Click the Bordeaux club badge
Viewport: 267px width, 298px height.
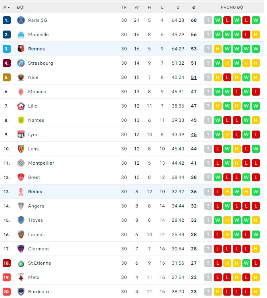pyautogui.click(x=21, y=292)
